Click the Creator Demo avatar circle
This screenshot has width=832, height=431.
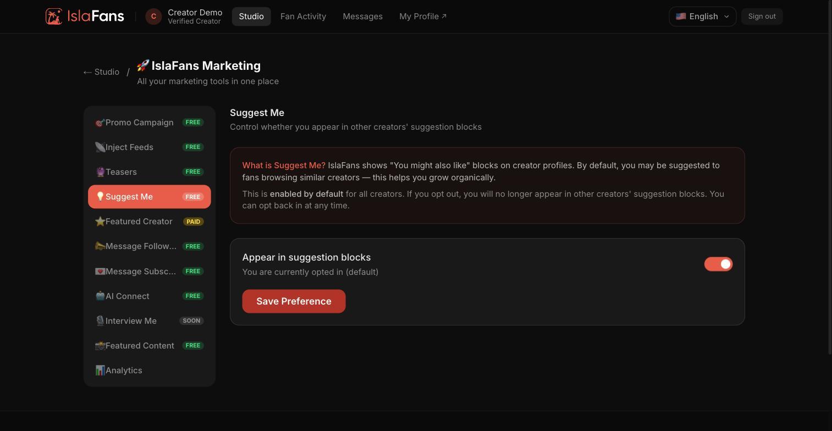[153, 16]
